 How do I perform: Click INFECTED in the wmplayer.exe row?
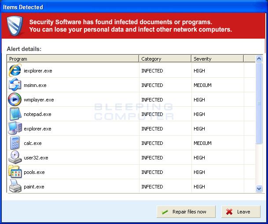click(152, 100)
